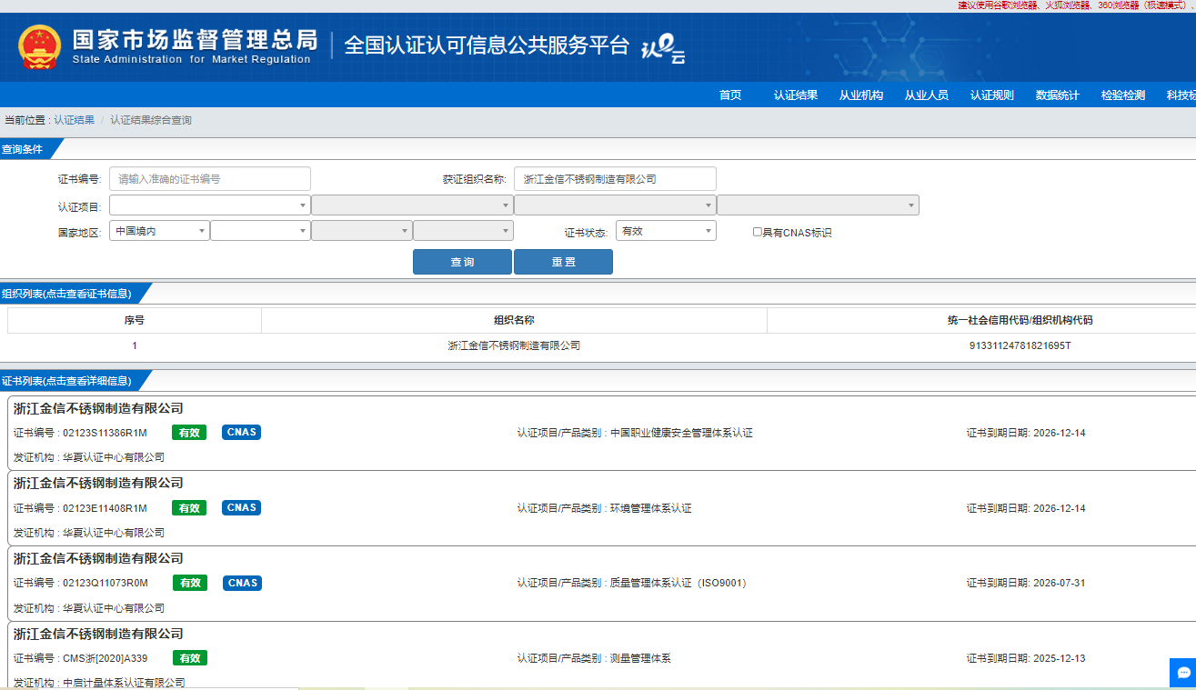Open the 认证结果 navigation menu
This screenshot has width=1196, height=690.
click(x=795, y=95)
